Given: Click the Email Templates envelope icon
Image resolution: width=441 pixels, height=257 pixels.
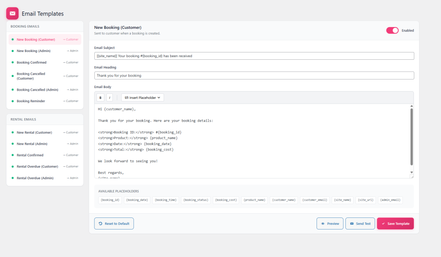Looking at the screenshot, I should coord(12,13).
